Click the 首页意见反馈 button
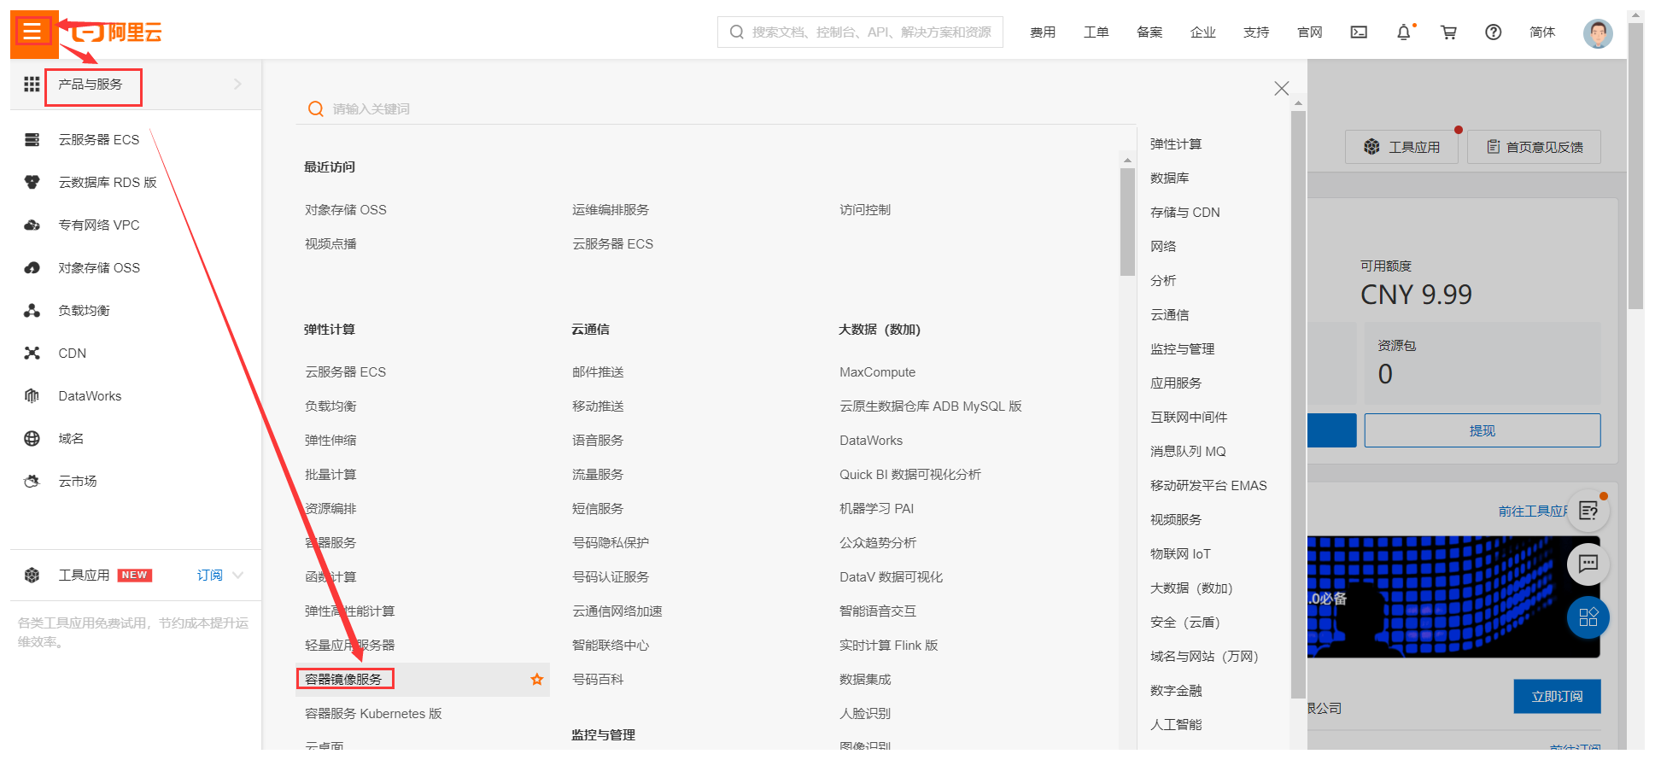Viewport: 1655px width, 760px height. (x=1534, y=147)
